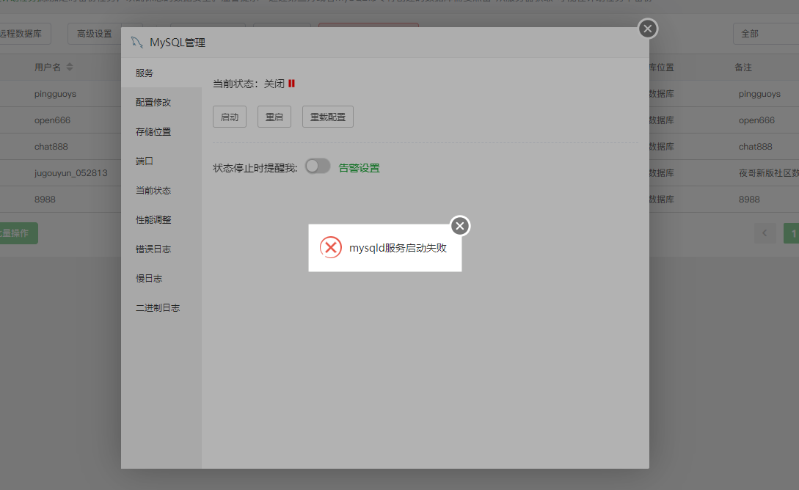Click the MySQL dolphin logo icon
Image resolution: width=799 pixels, height=490 pixels.
point(136,43)
